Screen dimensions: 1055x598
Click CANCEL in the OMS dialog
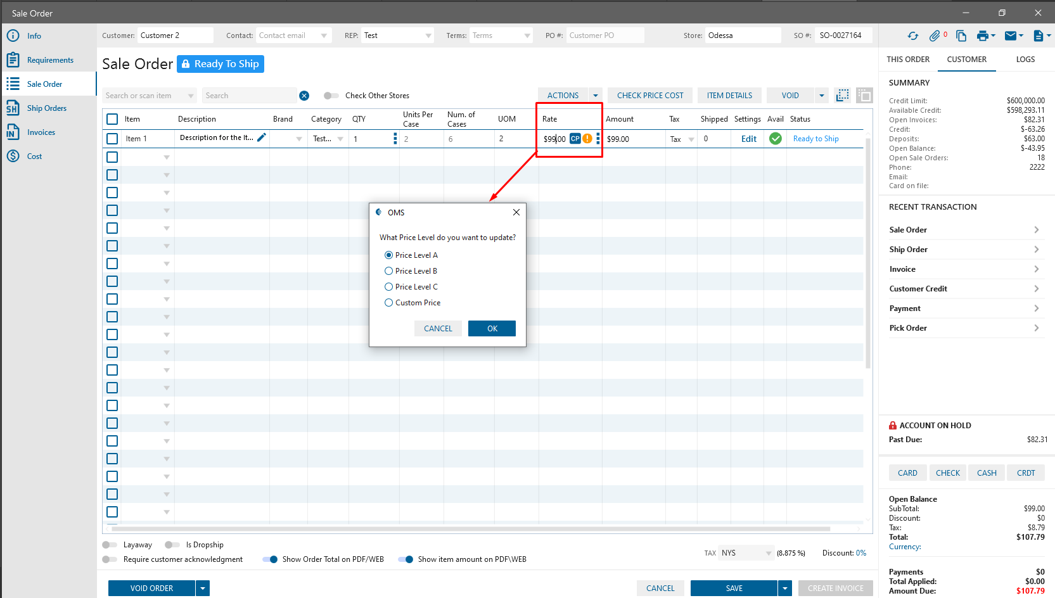click(438, 328)
